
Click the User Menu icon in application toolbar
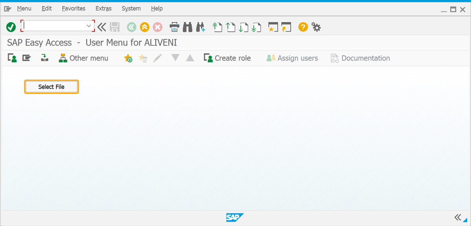point(12,58)
